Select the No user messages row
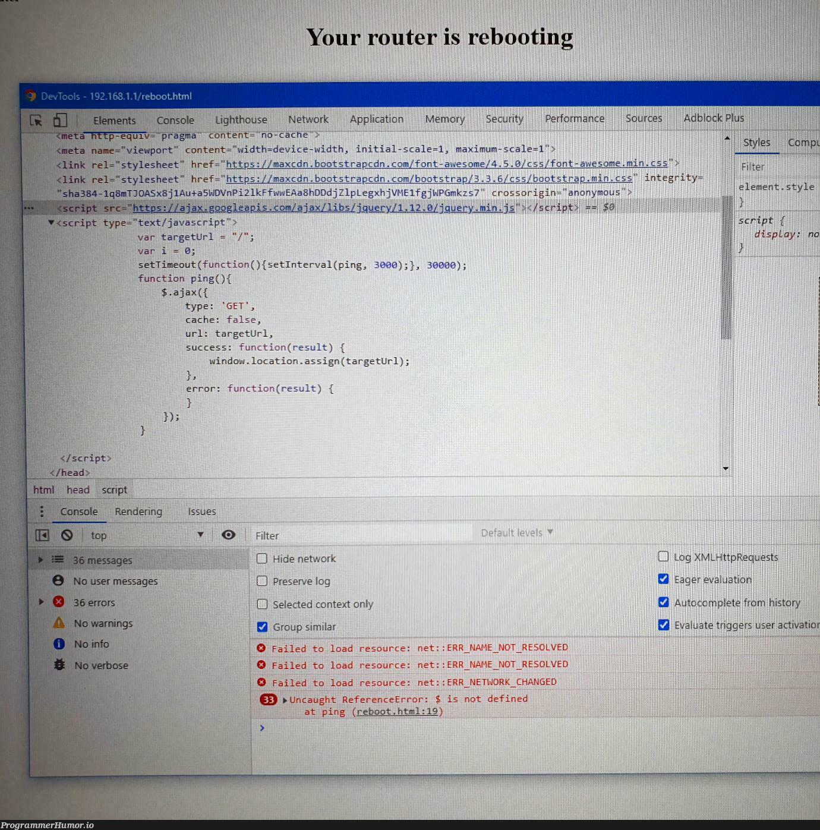The image size is (820, 830). pos(140,581)
